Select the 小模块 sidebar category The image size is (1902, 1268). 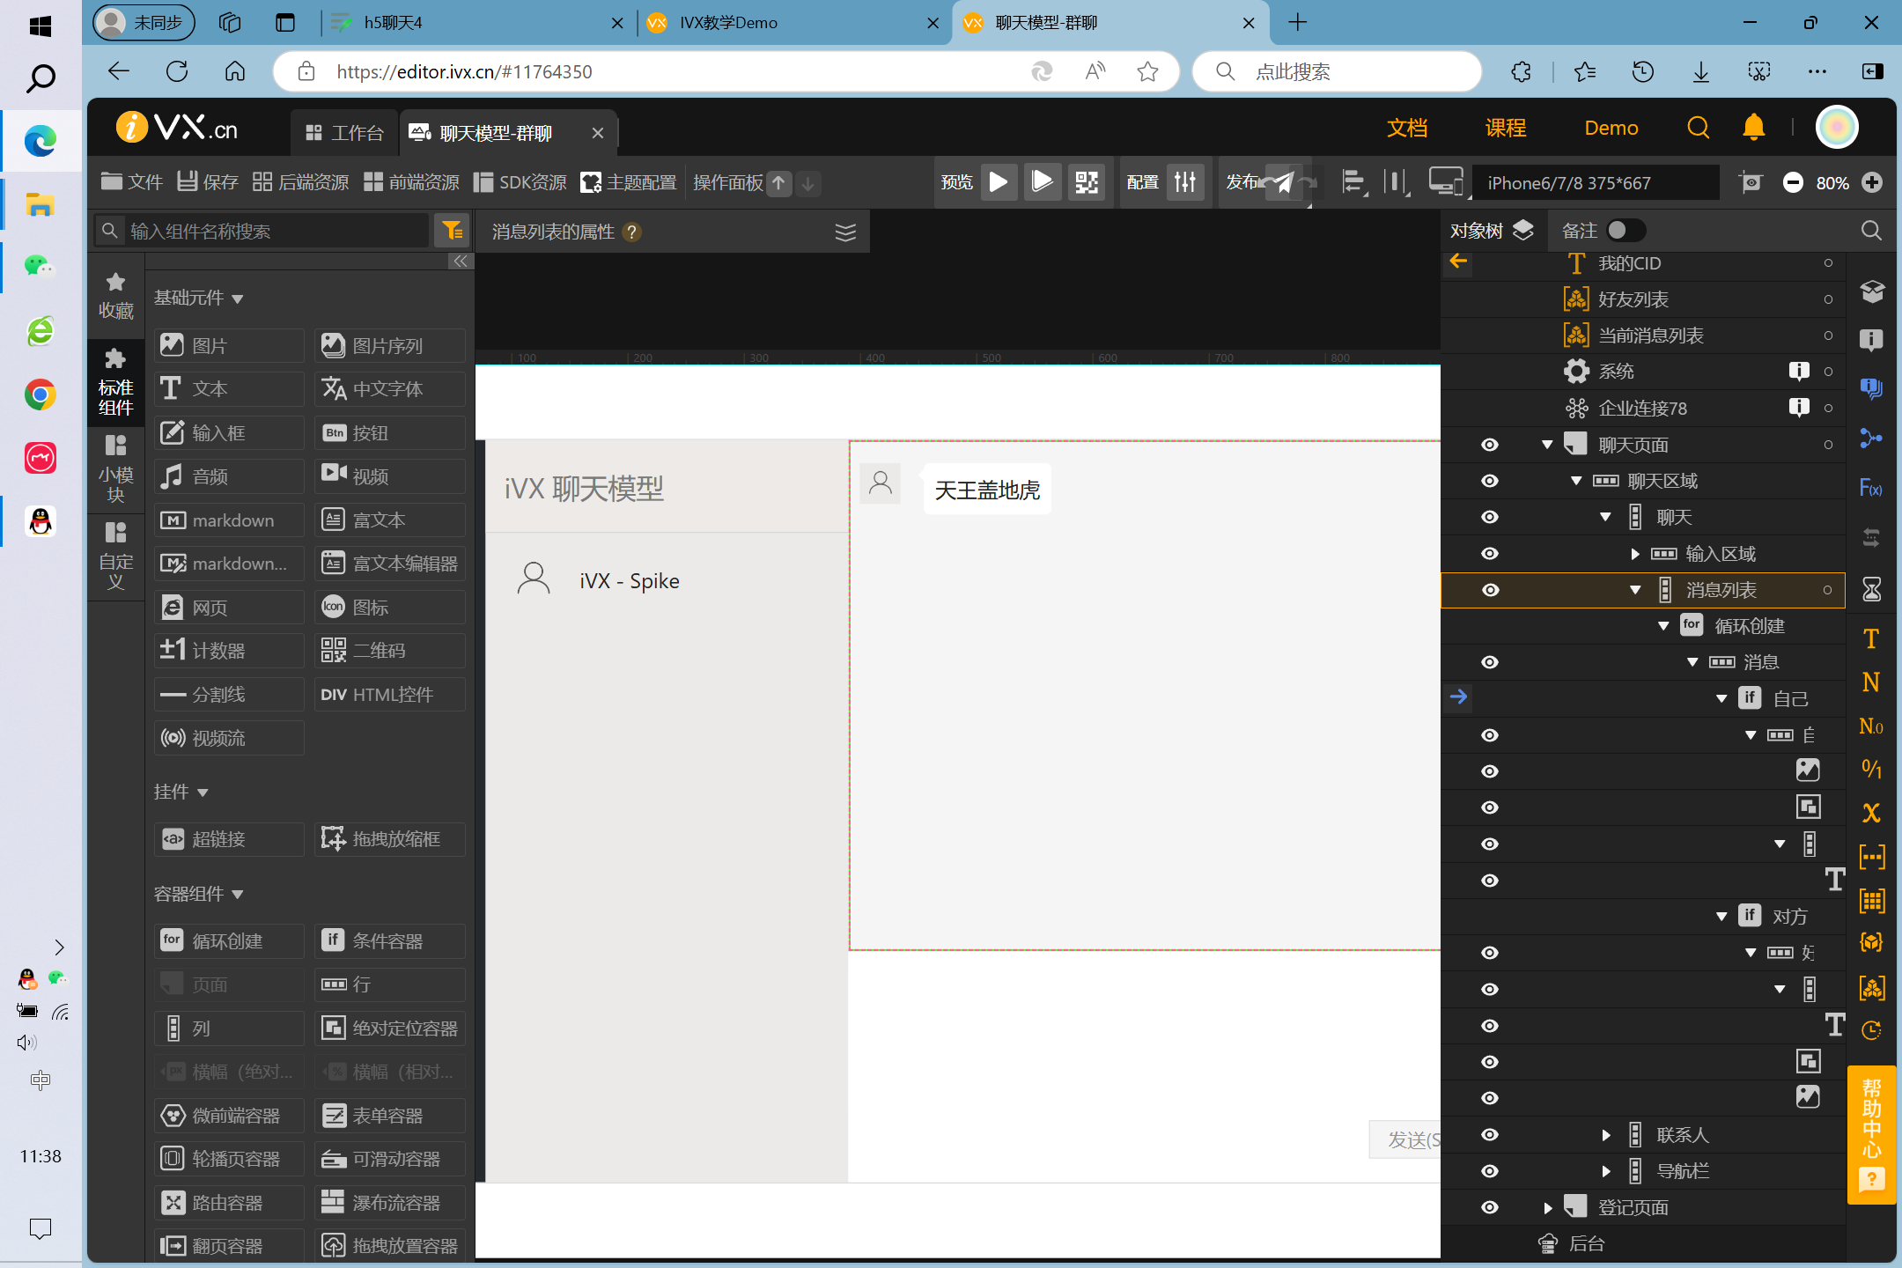point(115,469)
